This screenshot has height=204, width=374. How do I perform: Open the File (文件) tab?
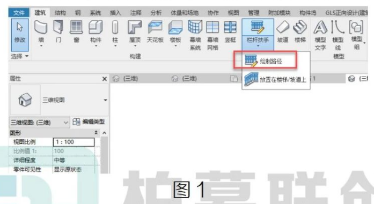19,12
